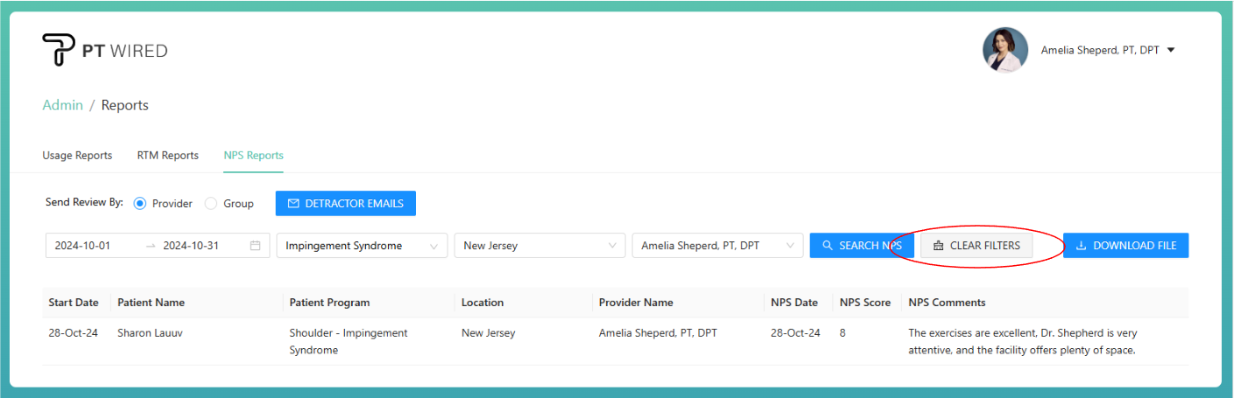Open the Amelia Sheperd provider filter dropdown

pyautogui.click(x=717, y=246)
